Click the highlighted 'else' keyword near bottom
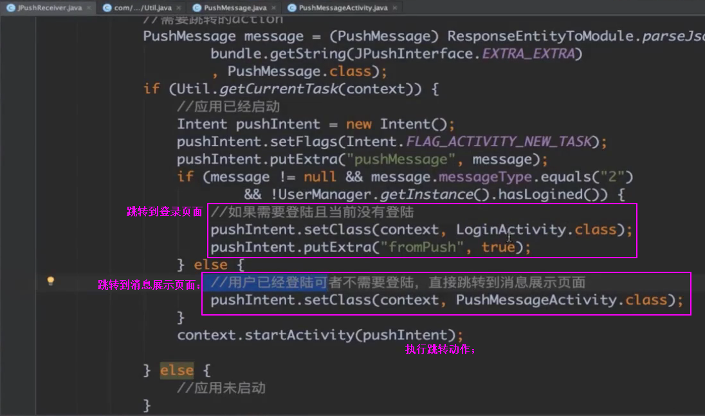This screenshot has height=416, width=705. [x=177, y=370]
